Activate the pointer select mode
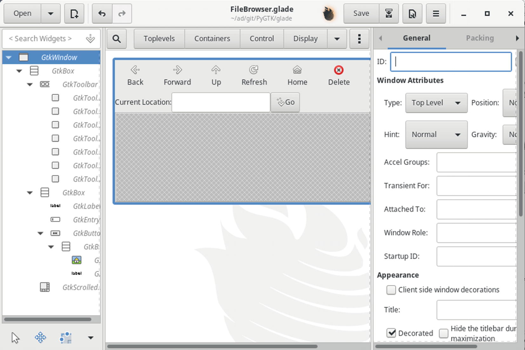 [x=15, y=338]
